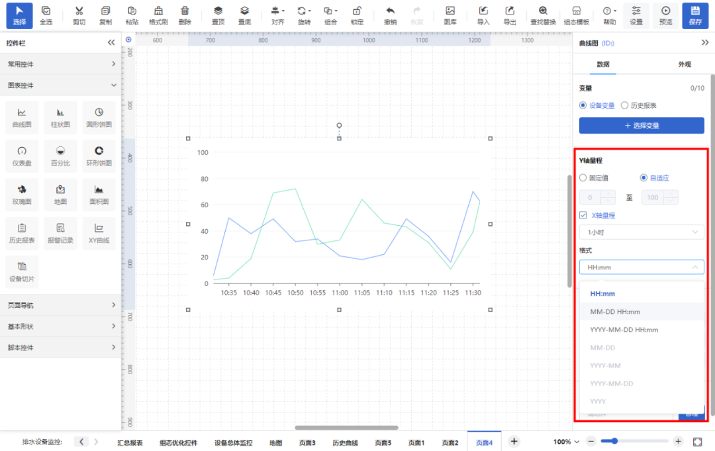Select the 柱状图 bar chart widget
Viewport: 715px width, 451px height.
[x=60, y=117]
